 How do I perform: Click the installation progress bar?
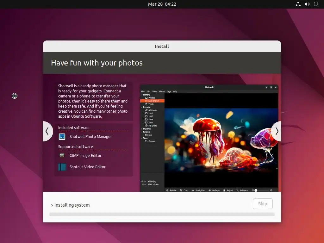coord(162,214)
